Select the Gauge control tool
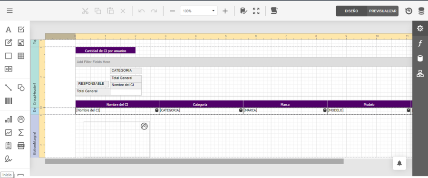Screen dimensions: 428x178 (21, 119)
